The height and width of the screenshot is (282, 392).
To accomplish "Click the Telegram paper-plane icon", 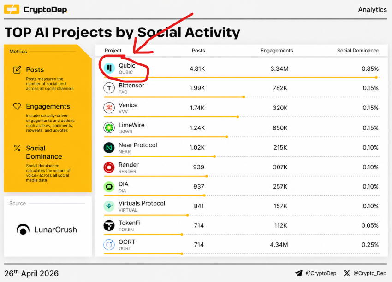I will click(x=298, y=273).
